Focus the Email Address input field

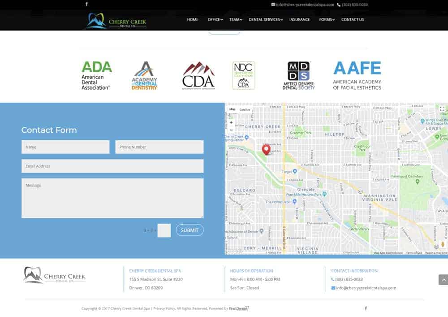(112, 166)
